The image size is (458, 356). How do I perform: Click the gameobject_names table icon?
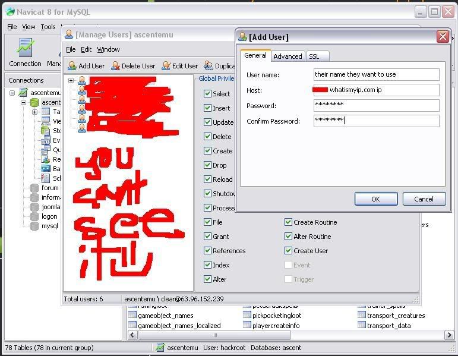(x=132, y=315)
